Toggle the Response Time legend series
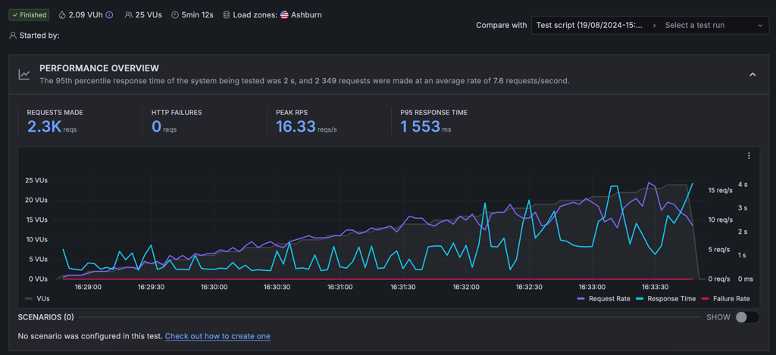776x355 pixels. [667, 299]
